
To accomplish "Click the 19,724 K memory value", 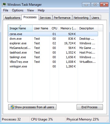I will pyautogui.click(x=70, y=43).
